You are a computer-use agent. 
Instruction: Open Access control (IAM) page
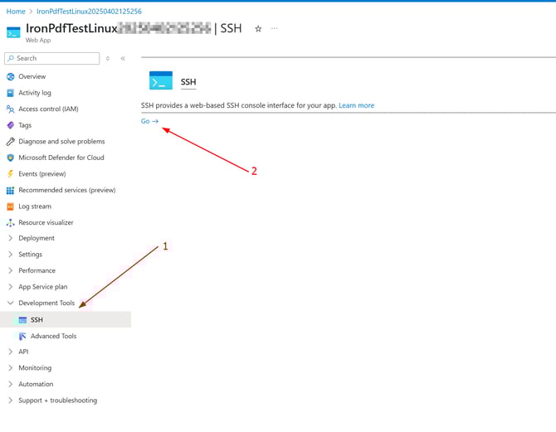(x=48, y=109)
